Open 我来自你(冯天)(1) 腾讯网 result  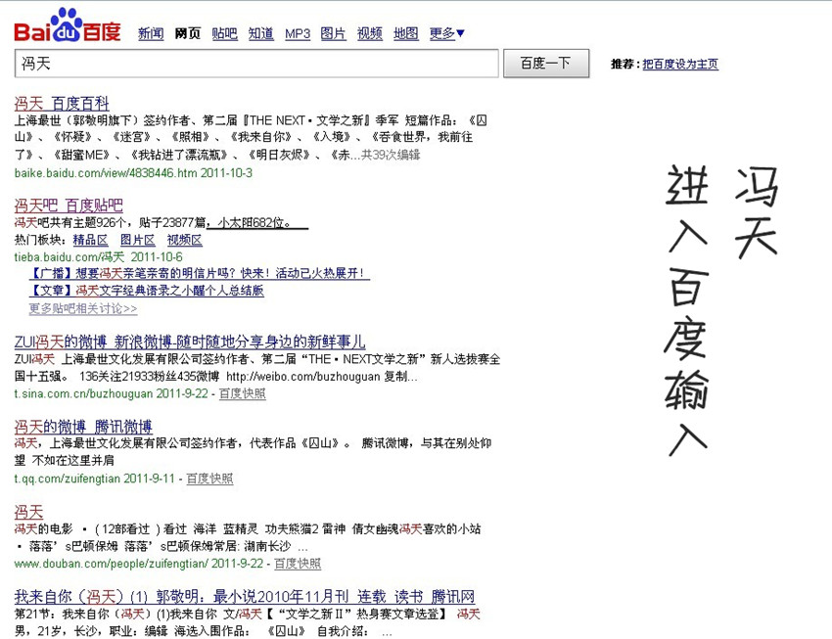click(245, 597)
